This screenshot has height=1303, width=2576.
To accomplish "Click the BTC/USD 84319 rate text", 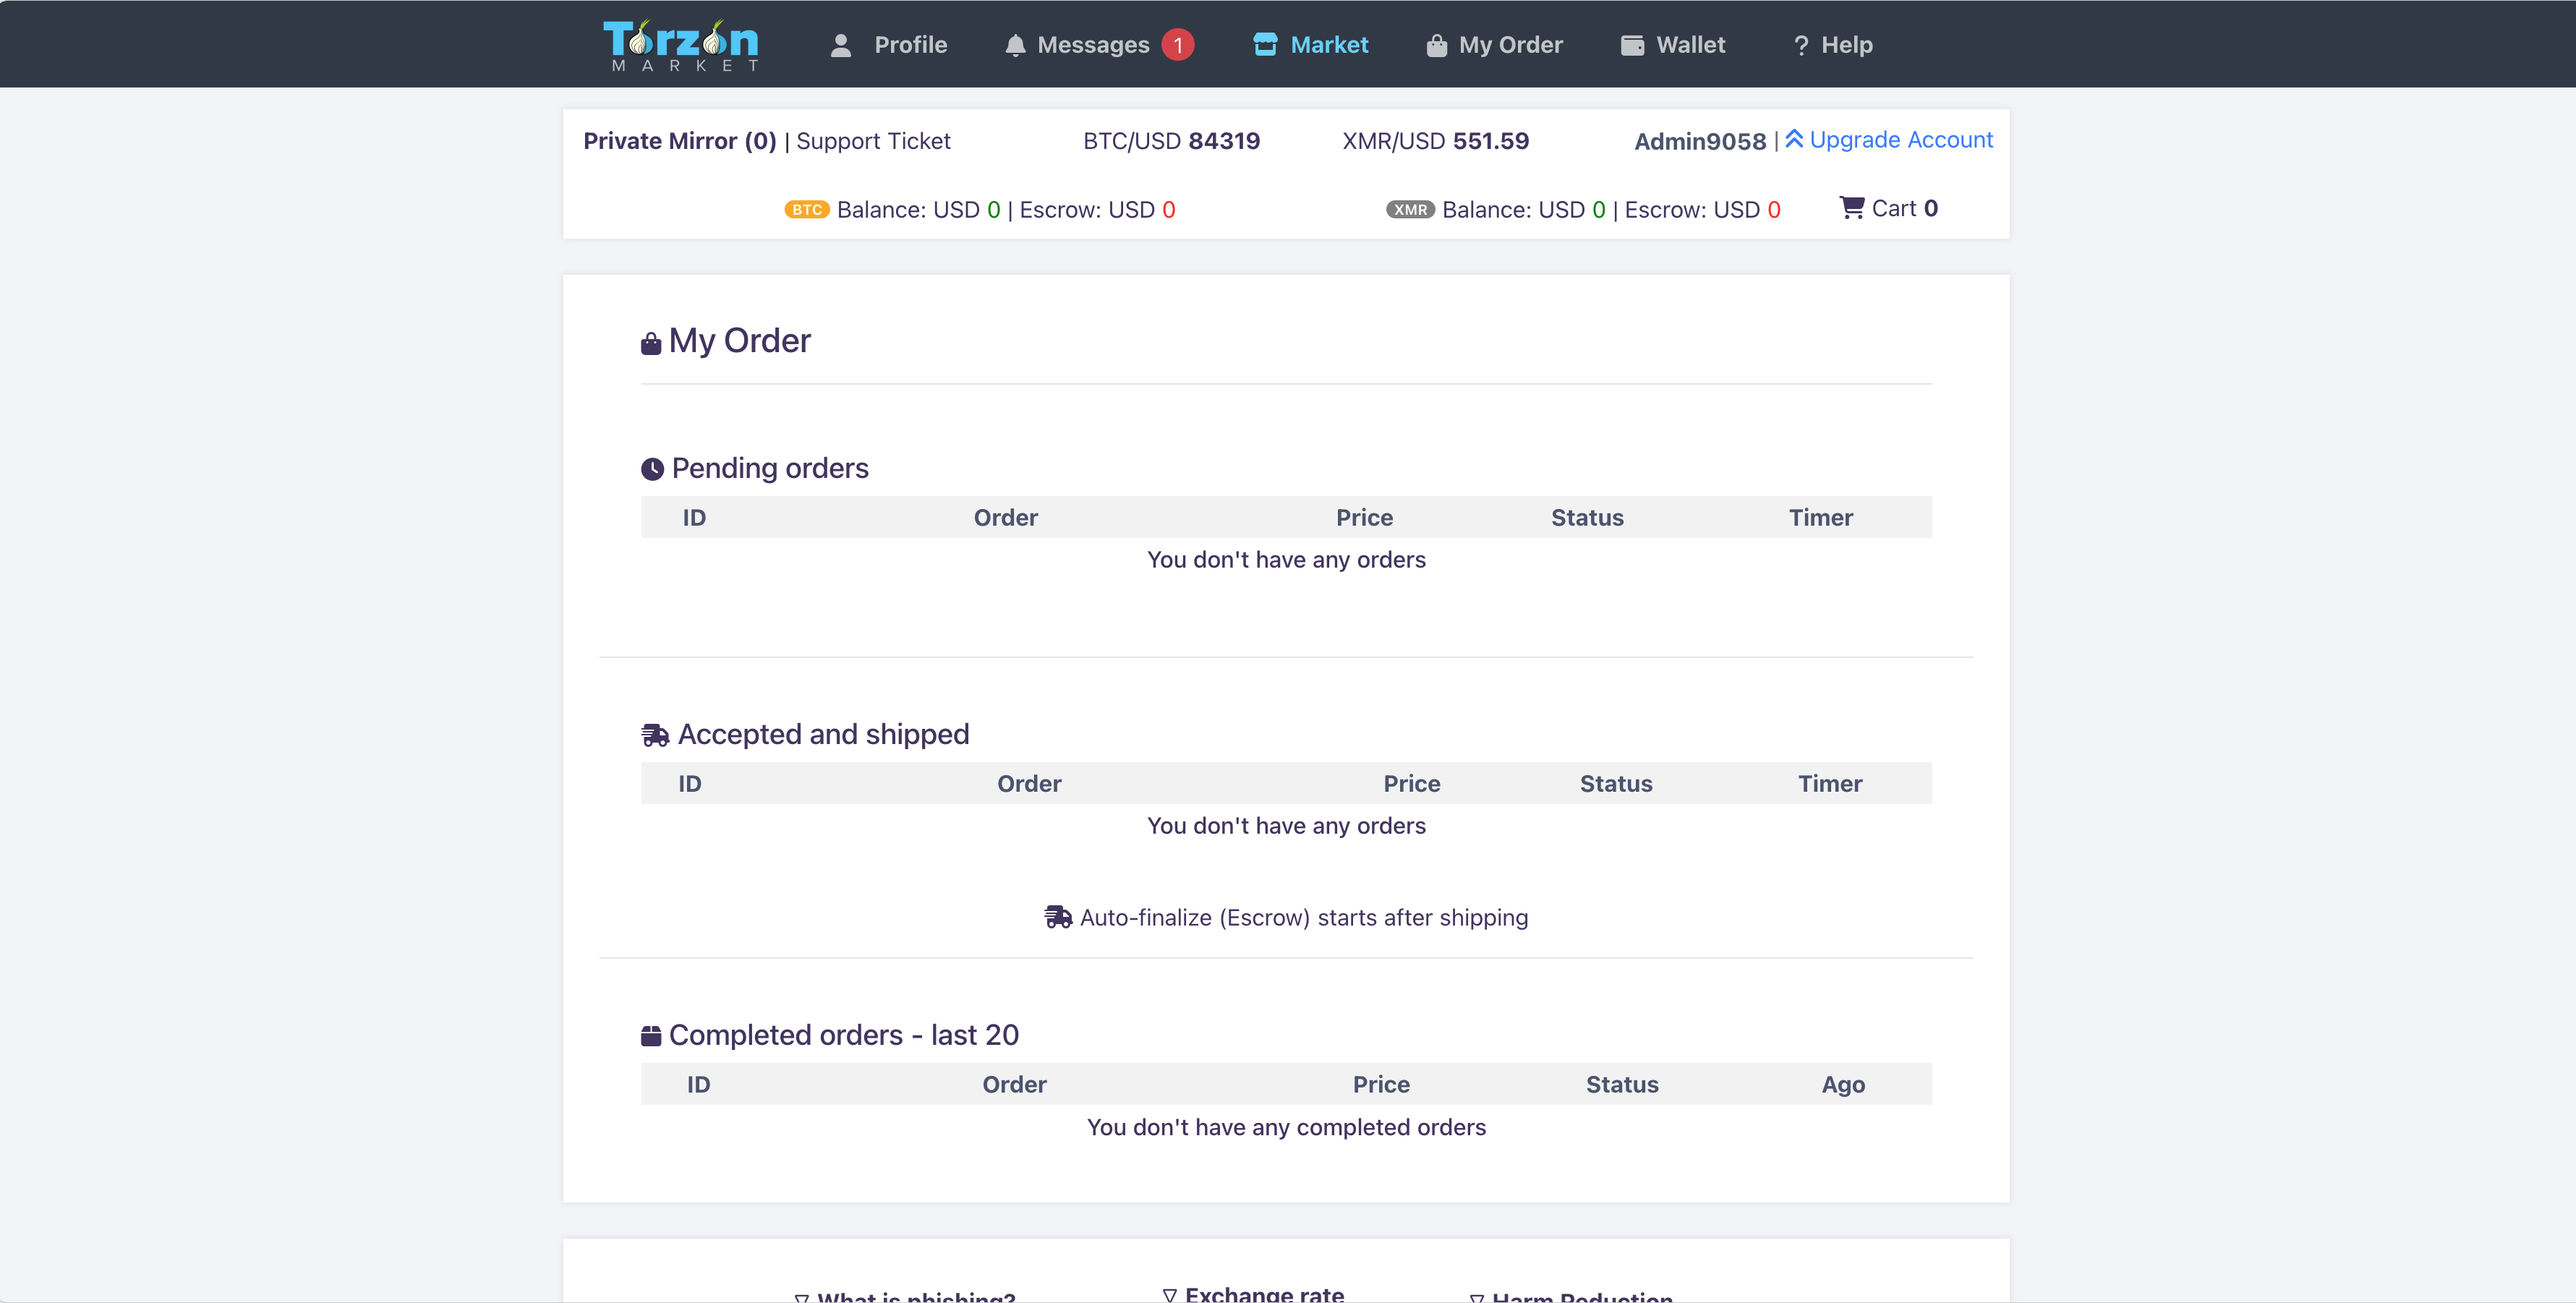I will pos(1171,141).
